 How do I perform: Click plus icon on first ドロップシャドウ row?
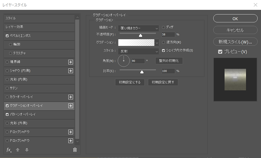tap(71, 132)
